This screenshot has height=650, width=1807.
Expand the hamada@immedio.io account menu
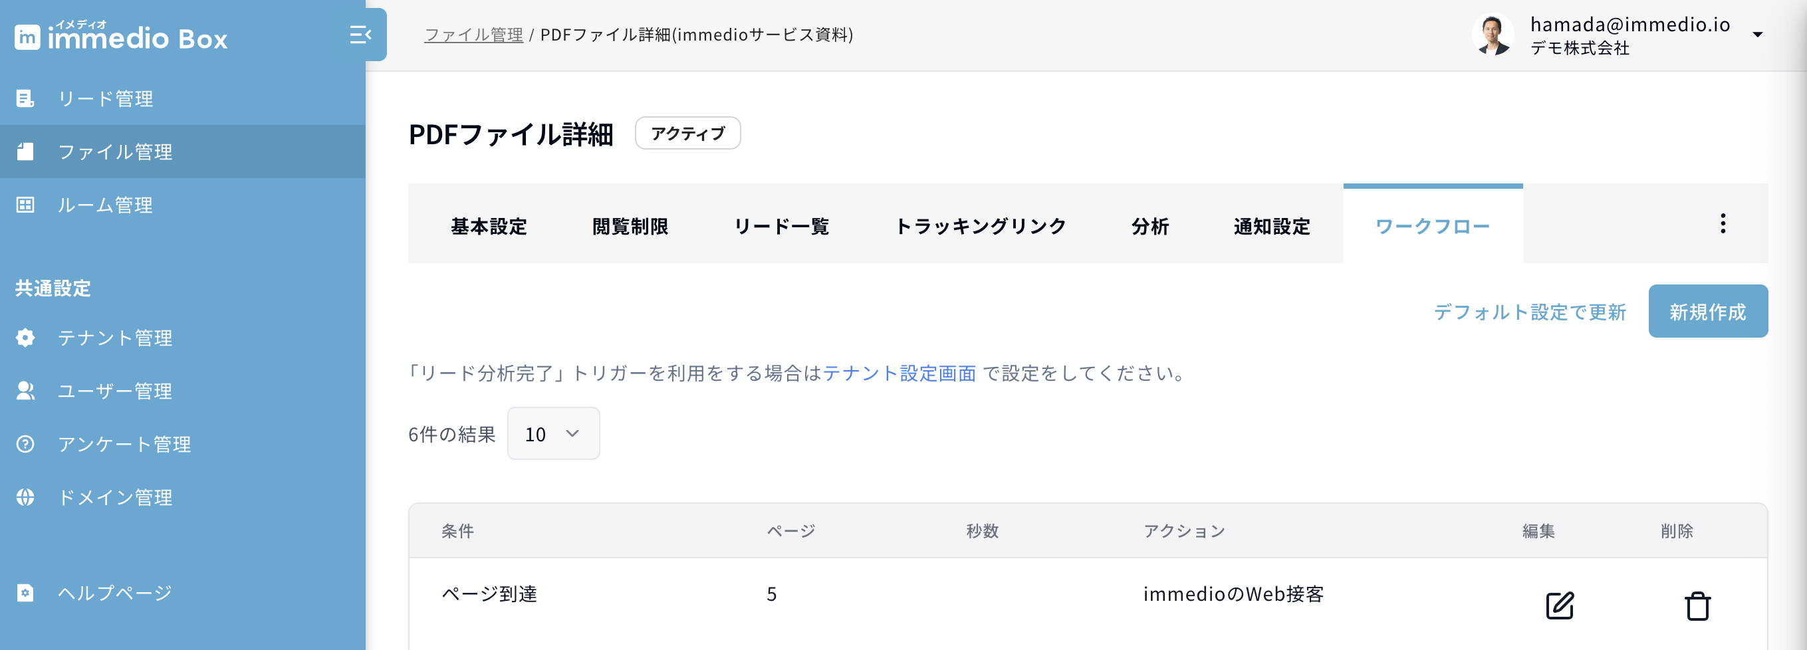click(x=1757, y=35)
